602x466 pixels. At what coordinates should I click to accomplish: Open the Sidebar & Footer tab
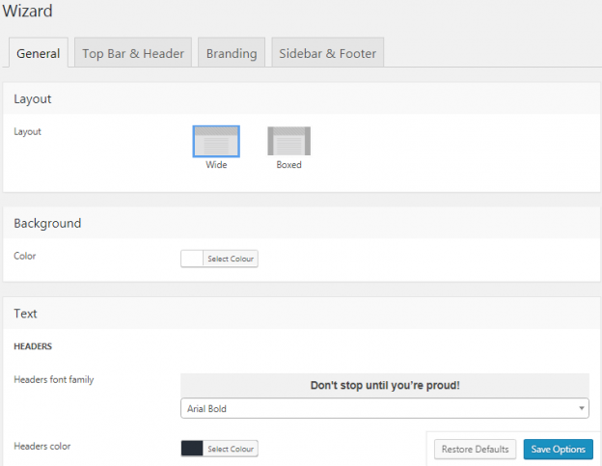[x=327, y=53]
